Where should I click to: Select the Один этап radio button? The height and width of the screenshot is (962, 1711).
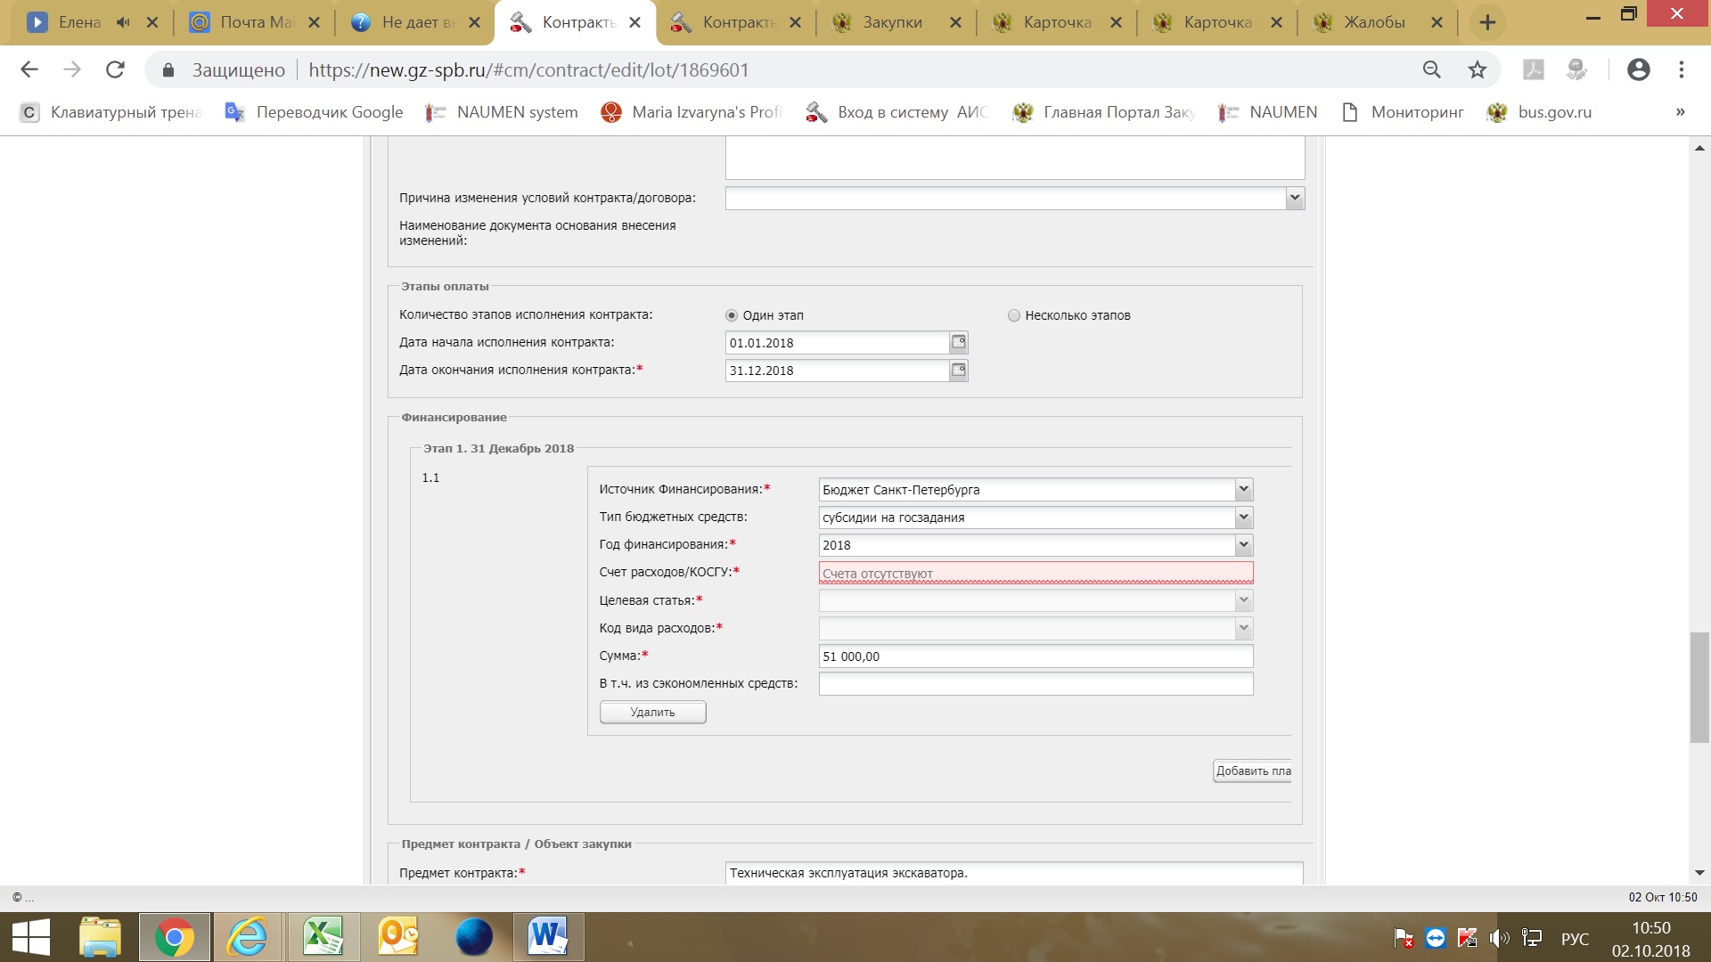pyautogui.click(x=732, y=315)
